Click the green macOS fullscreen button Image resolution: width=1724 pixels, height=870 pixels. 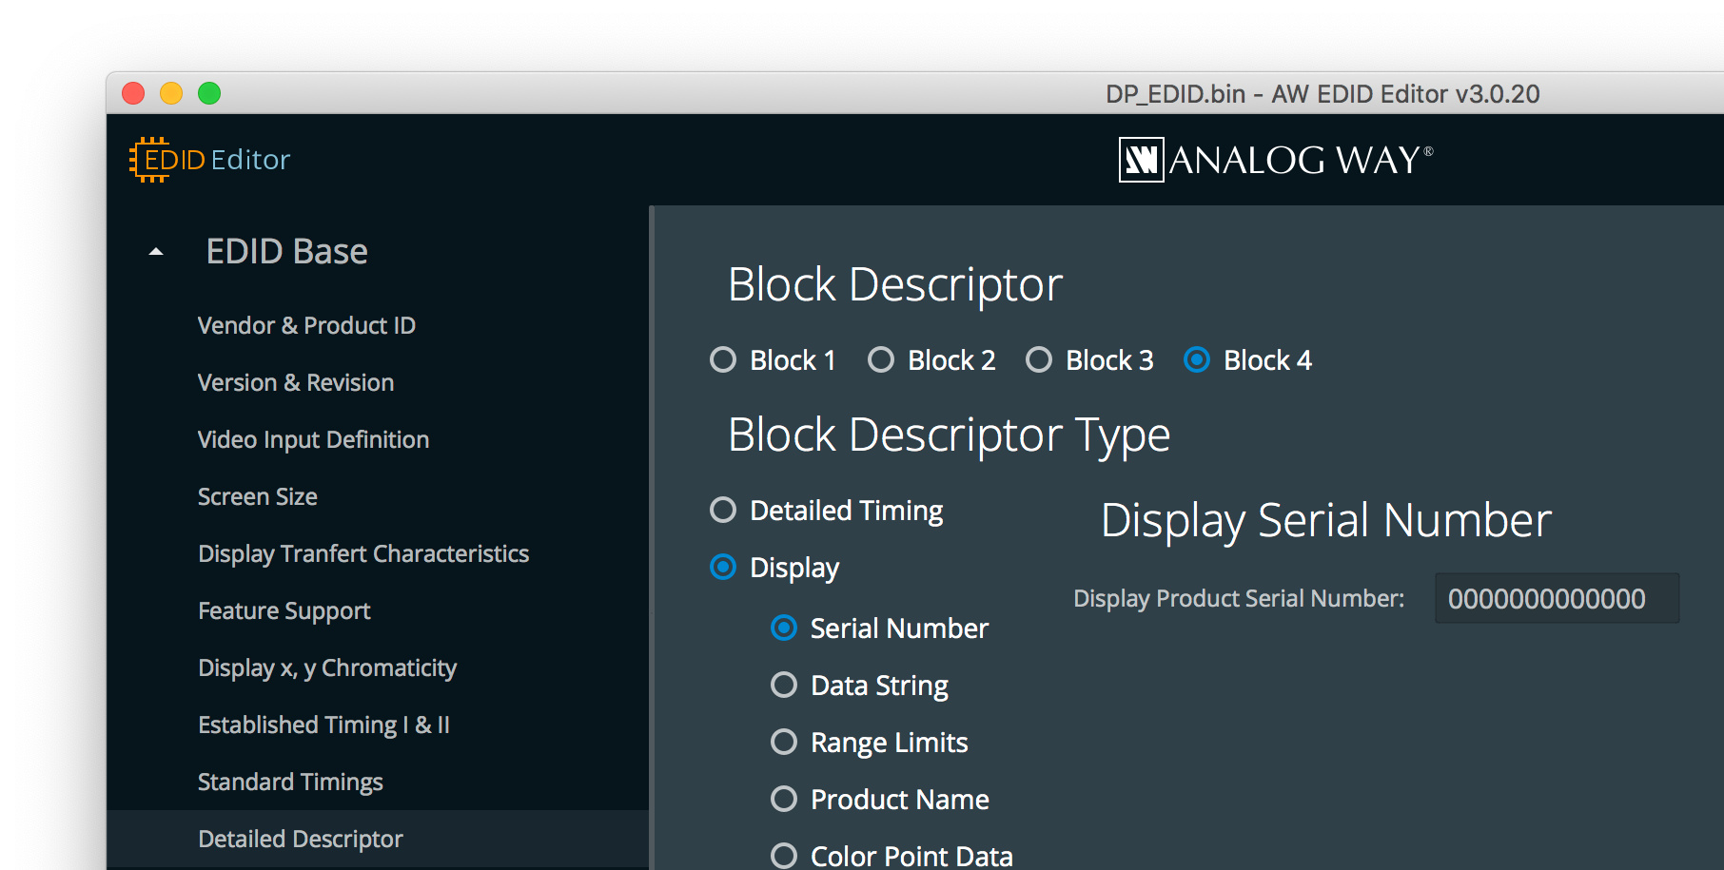[209, 93]
